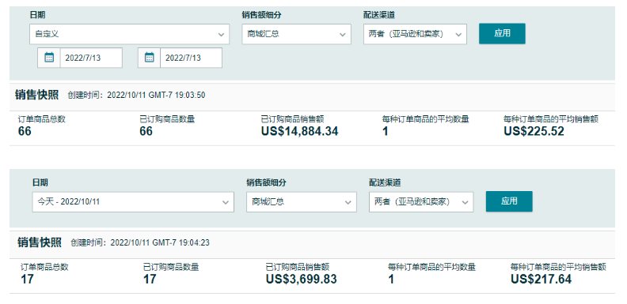Expand the 自定义 date dropdown
The width and height of the screenshot is (627, 304).
click(130, 34)
